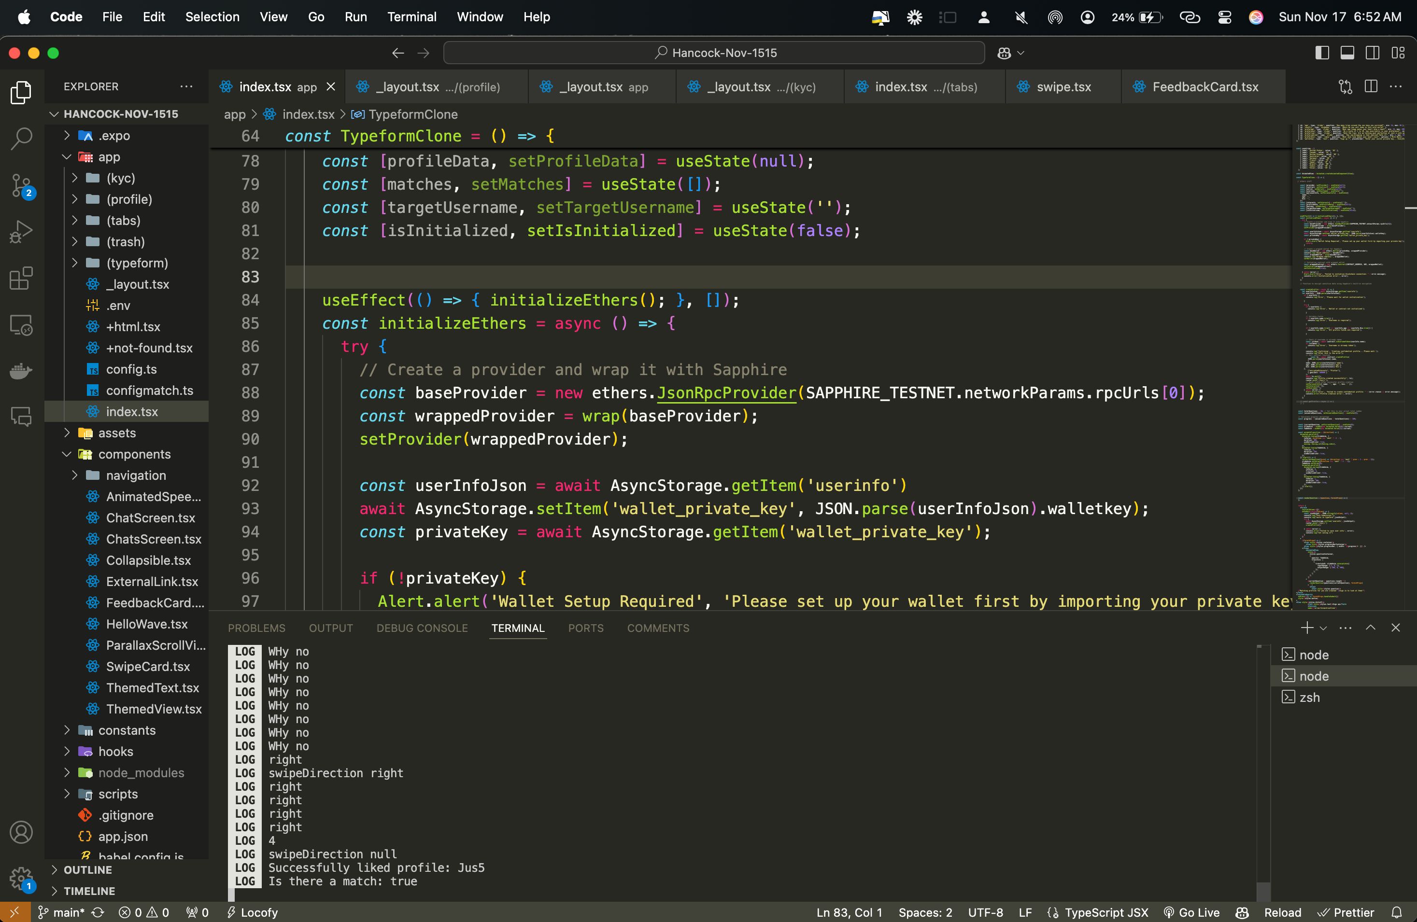Open Source Control view with 2 changes
The height and width of the screenshot is (922, 1417).
click(21, 186)
